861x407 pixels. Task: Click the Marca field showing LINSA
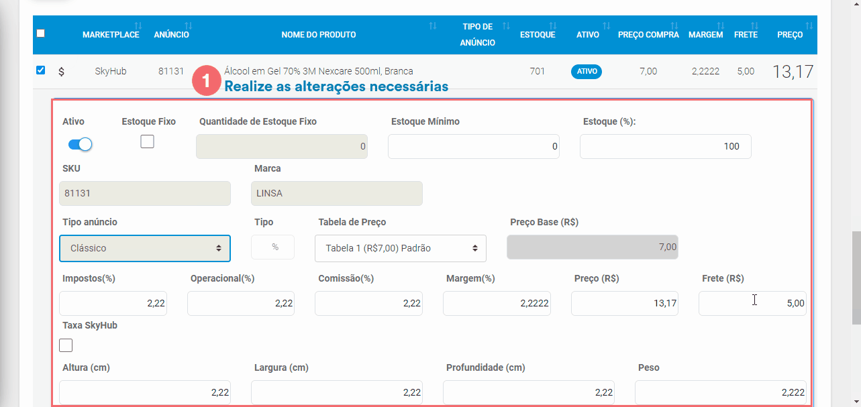tap(337, 193)
